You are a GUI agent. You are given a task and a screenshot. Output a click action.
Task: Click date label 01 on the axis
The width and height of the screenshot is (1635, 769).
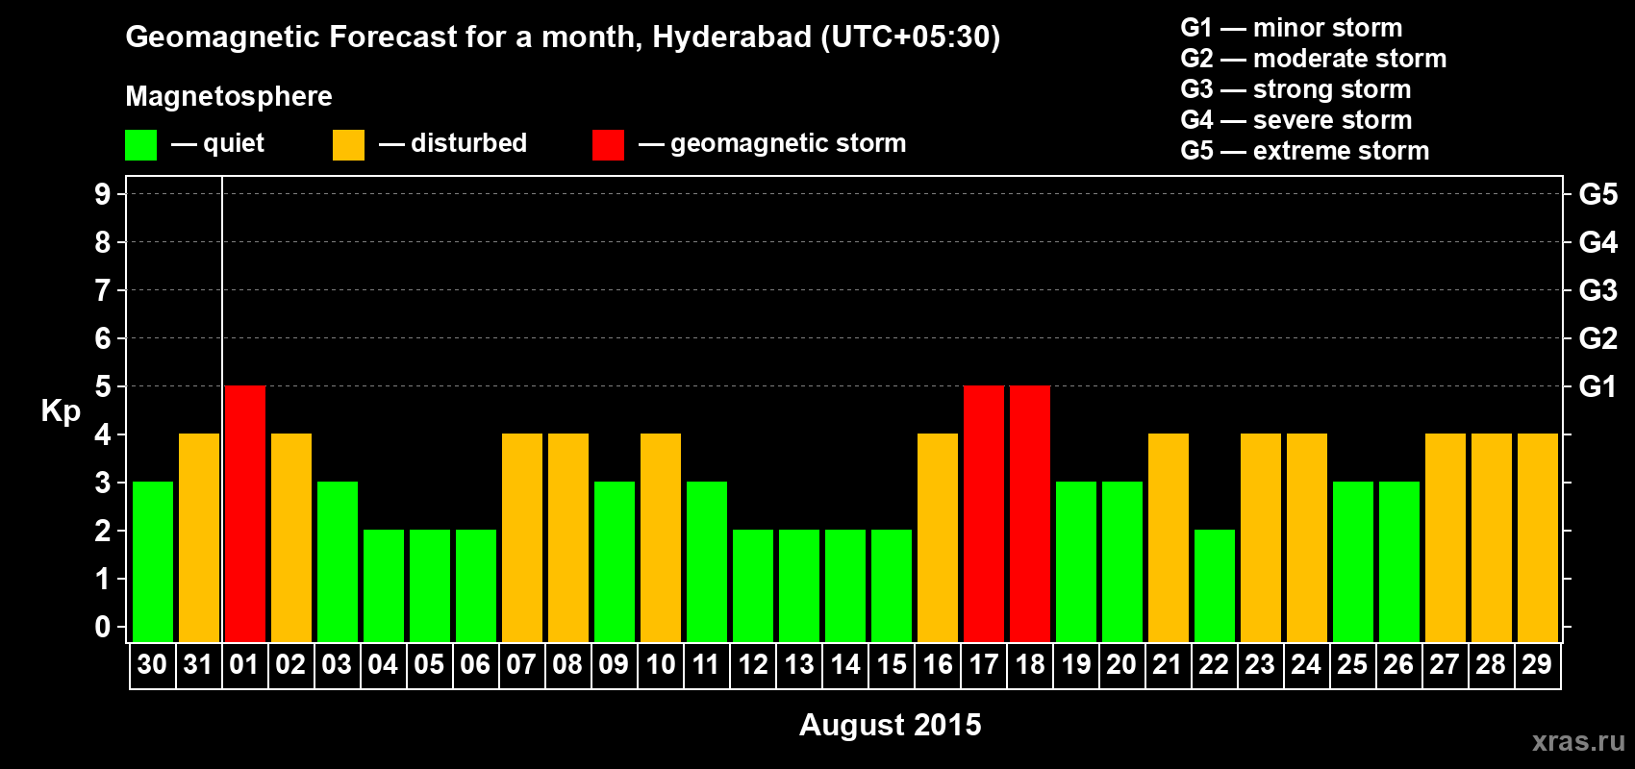pos(244,664)
